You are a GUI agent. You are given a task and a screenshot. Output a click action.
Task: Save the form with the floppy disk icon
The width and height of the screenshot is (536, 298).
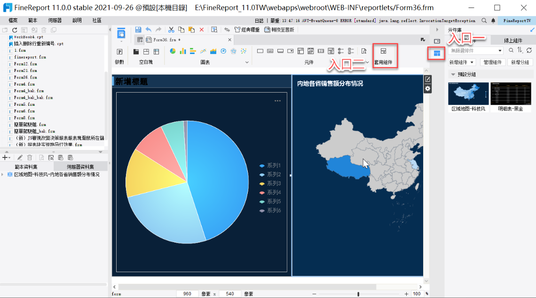coord(138,30)
